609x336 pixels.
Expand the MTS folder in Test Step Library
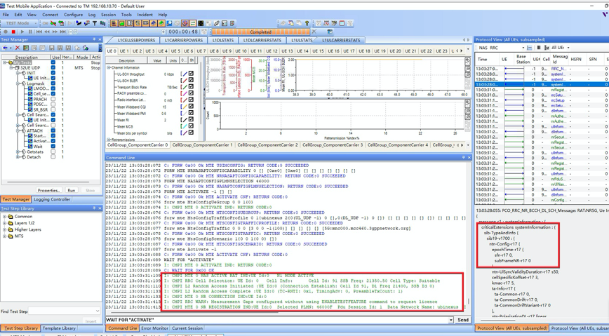pos(5,236)
